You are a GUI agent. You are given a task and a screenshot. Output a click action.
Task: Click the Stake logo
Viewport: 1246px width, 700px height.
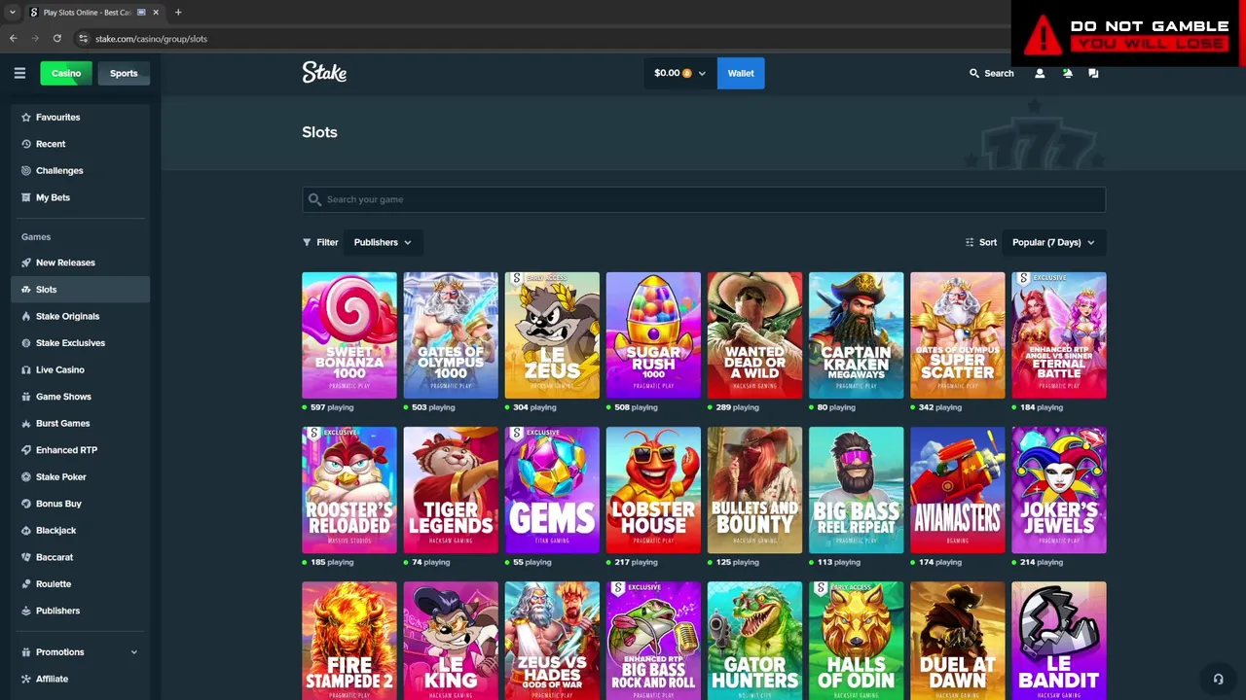point(324,72)
